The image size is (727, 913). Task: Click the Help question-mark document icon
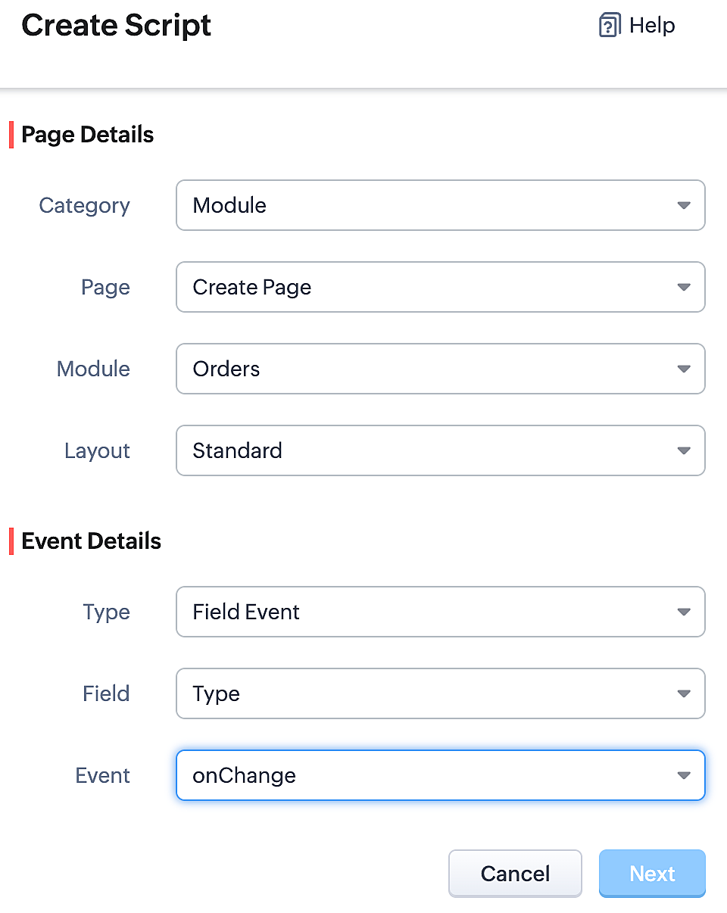(x=609, y=26)
